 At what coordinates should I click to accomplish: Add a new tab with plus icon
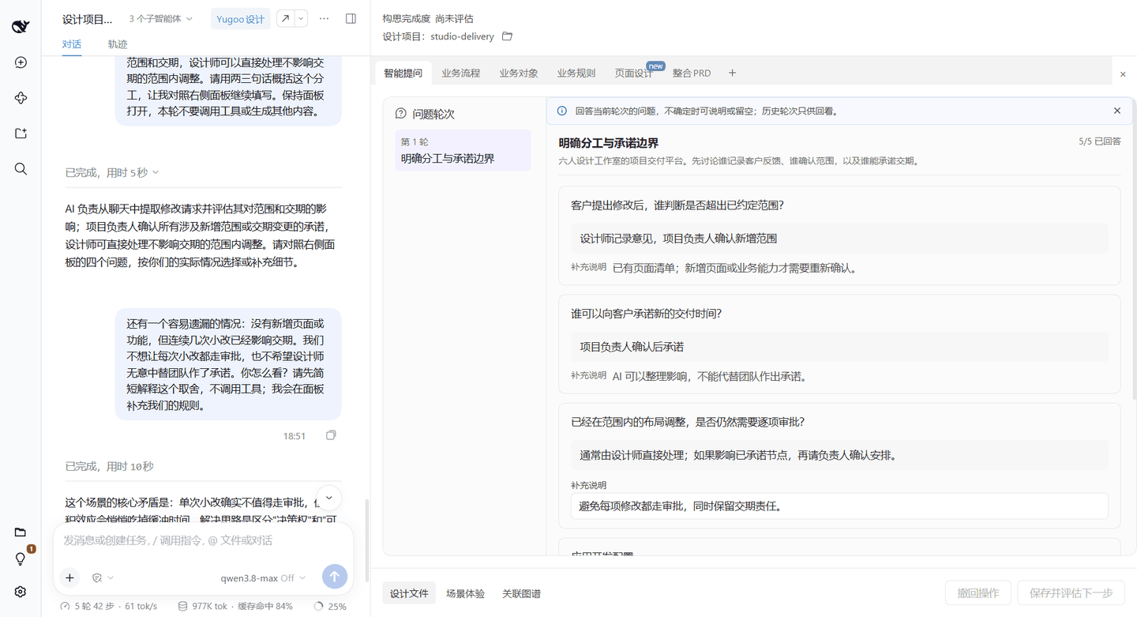tap(732, 73)
